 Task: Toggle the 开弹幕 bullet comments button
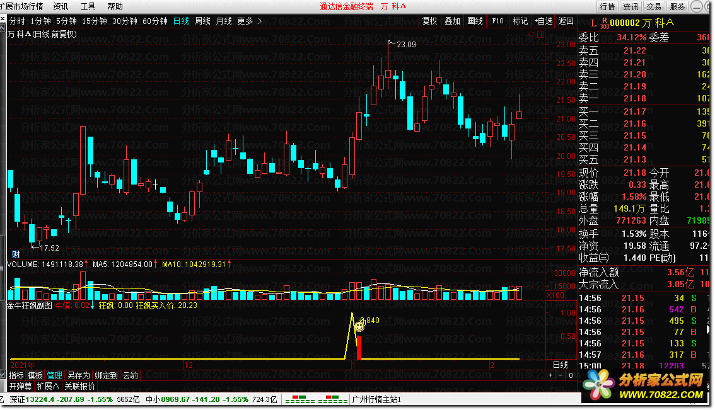[x=21, y=386]
